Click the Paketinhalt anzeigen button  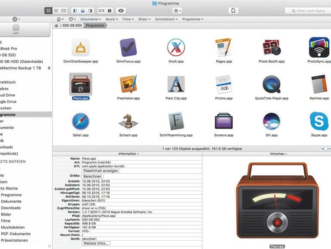(101, 171)
